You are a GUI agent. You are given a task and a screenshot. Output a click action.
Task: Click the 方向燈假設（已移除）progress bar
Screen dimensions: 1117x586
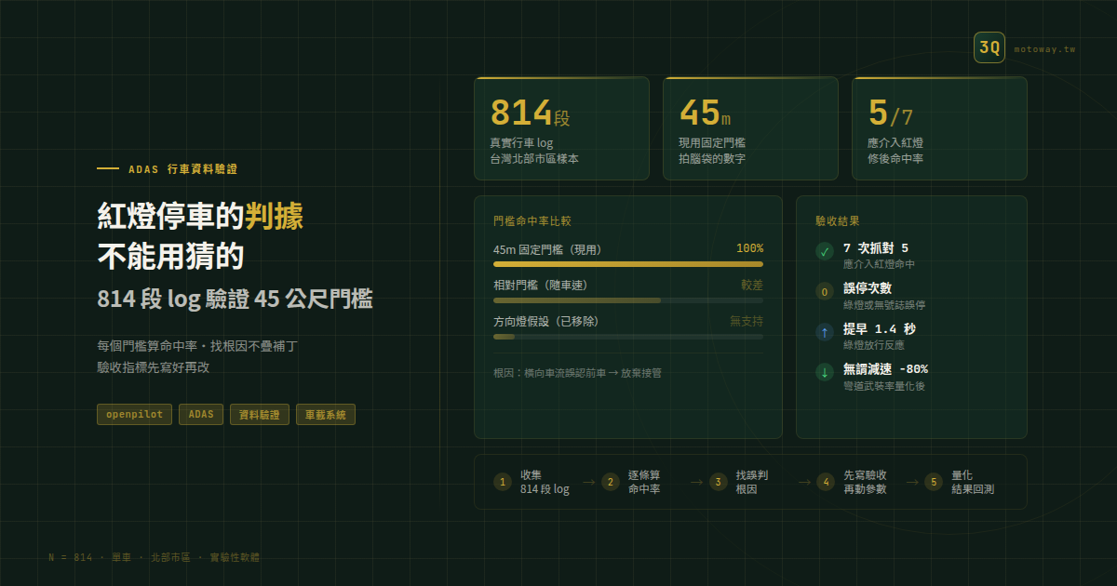click(628, 337)
